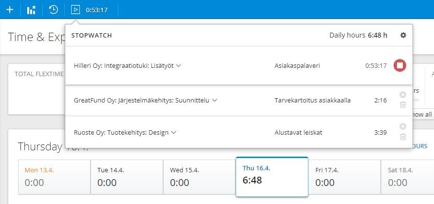The height and width of the screenshot is (204, 434).
Task: Expand Ruoste Oy project dropdown
Action: click(x=173, y=132)
